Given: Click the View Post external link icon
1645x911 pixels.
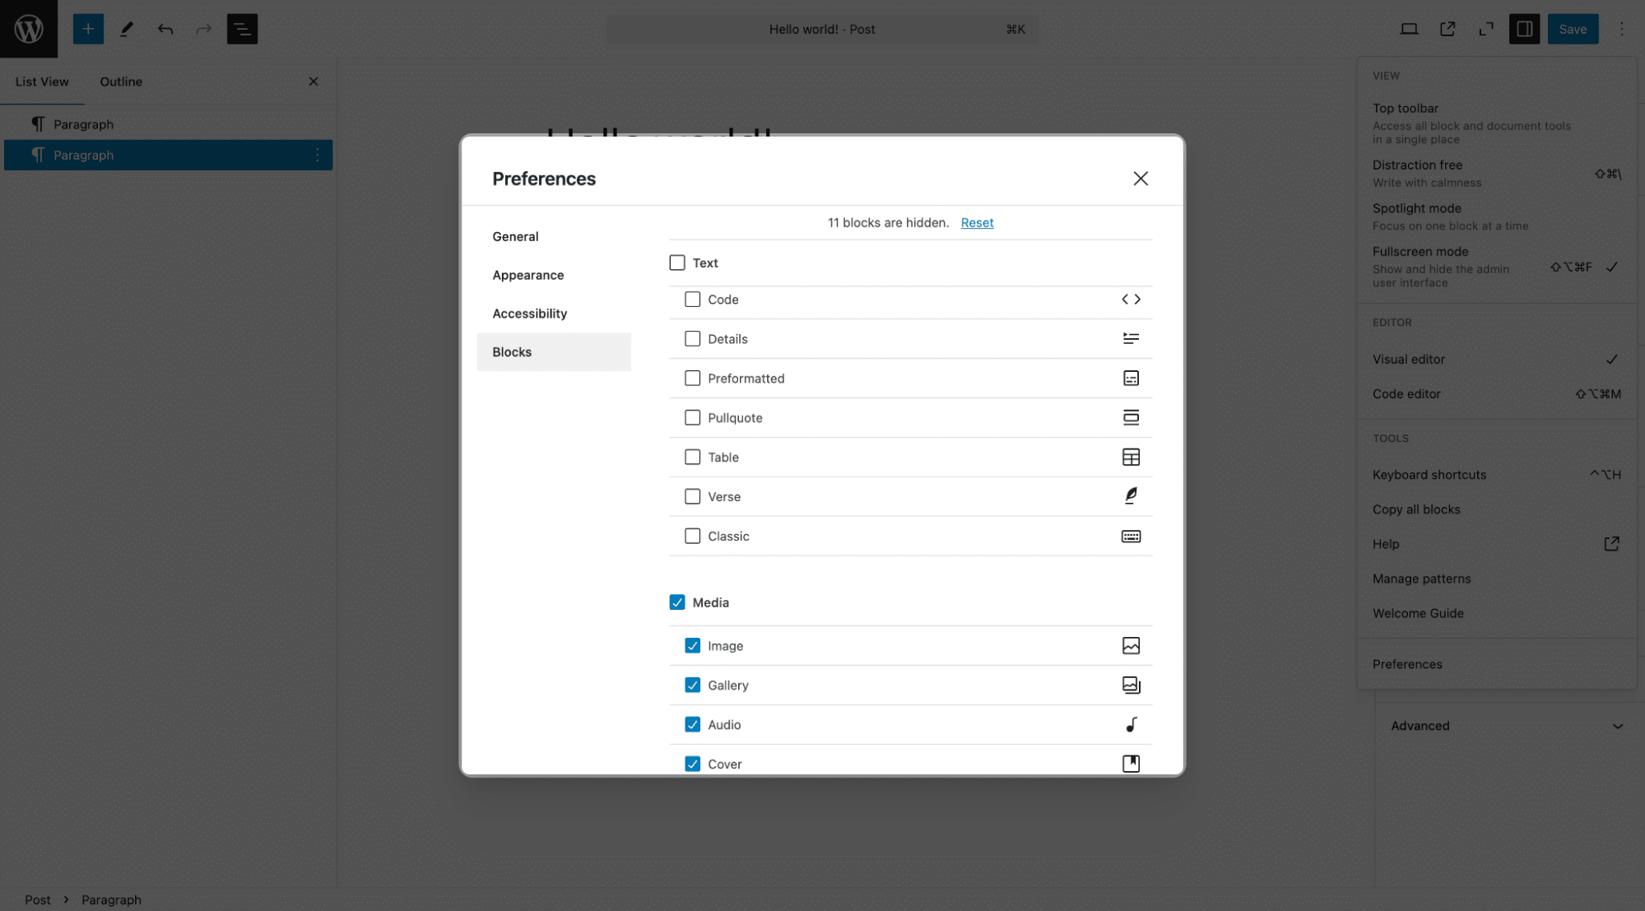Looking at the screenshot, I should coord(1448,29).
